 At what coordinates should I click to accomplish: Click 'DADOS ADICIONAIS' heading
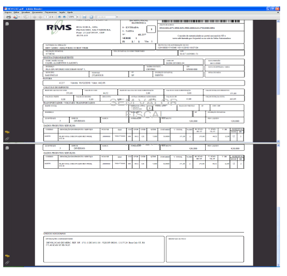tap(55, 233)
